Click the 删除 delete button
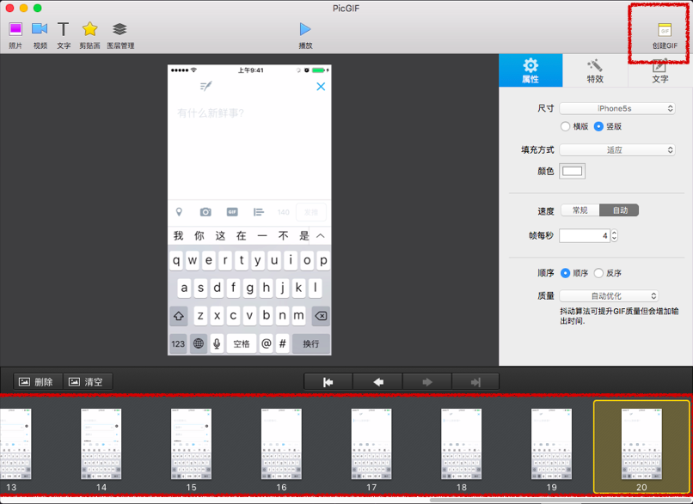 (37, 382)
